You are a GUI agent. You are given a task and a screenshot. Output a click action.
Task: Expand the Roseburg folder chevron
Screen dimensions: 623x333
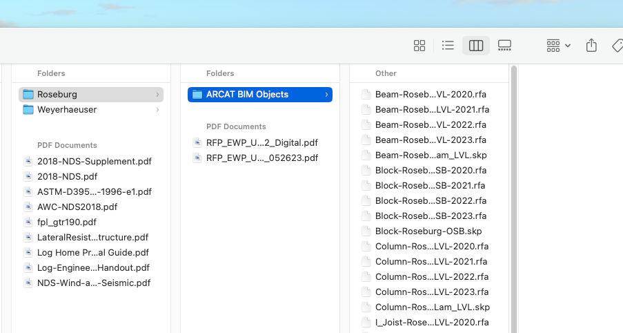coord(157,95)
